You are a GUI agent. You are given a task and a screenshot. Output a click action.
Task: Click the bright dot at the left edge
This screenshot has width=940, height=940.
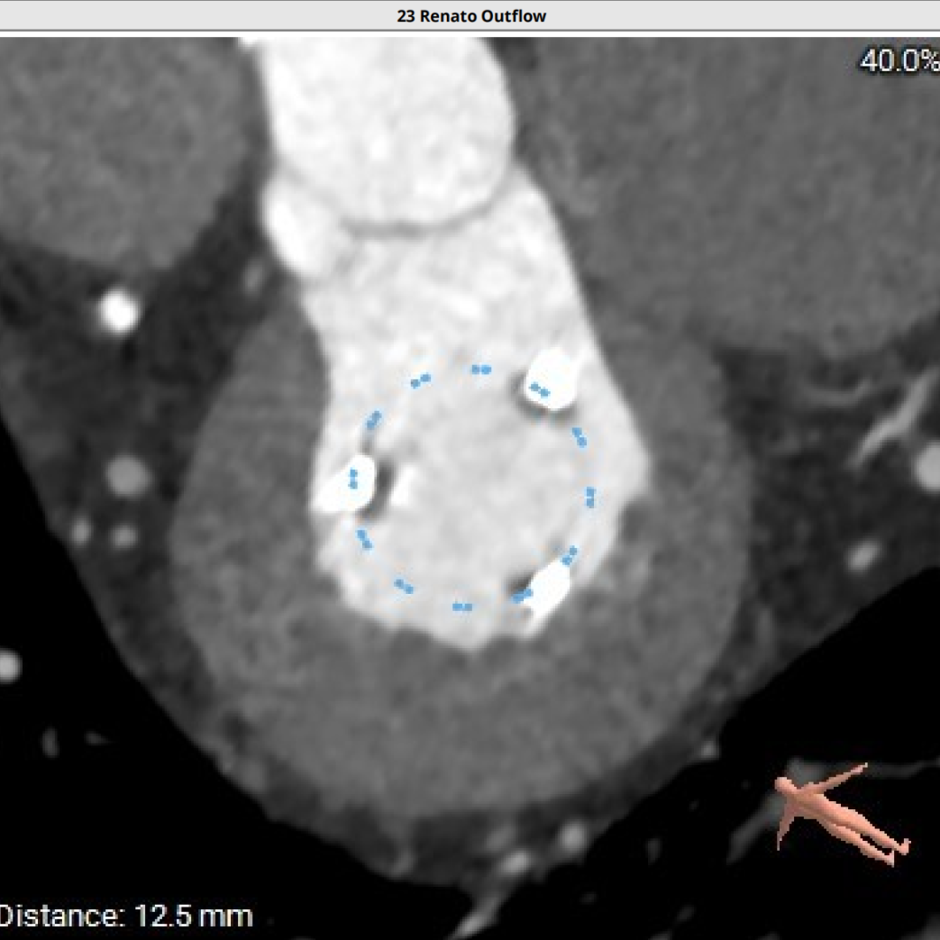tap(7, 665)
